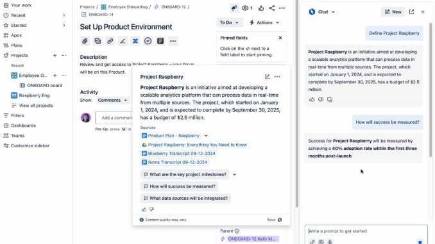Open the issue more actions ellipsis at top
Viewport: 435px width, 244px height.
[282, 8]
